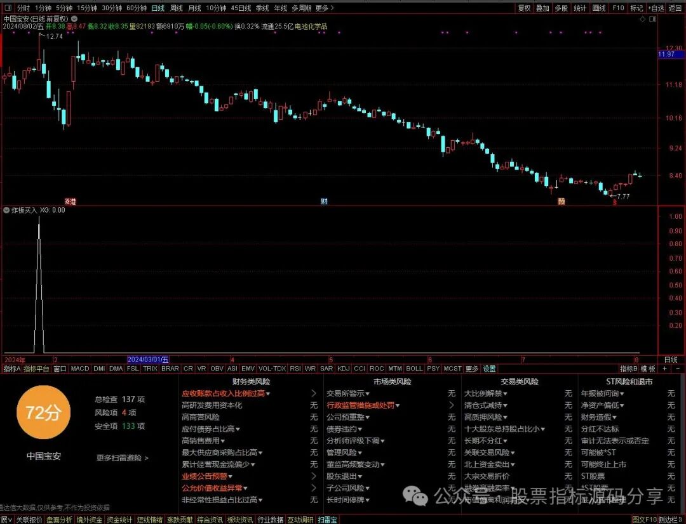
Task: Click the 日线 label right of date axis
Action: pos(671,360)
